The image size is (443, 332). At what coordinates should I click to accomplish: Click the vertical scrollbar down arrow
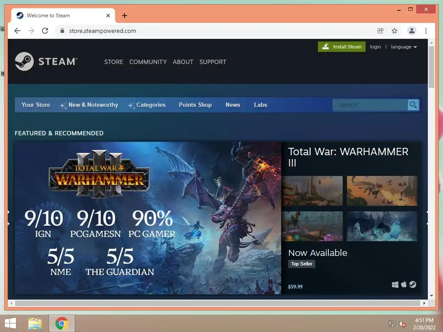pyautogui.click(x=431, y=296)
